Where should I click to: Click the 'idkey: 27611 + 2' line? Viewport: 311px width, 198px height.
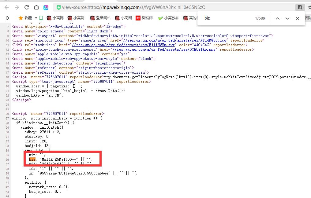click(x=43, y=132)
